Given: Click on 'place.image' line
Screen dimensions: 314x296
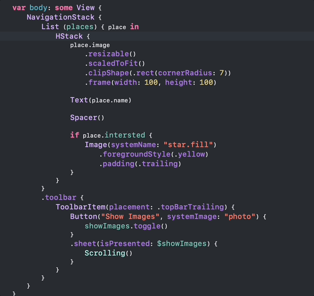Looking at the screenshot, I should click(x=90, y=45).
